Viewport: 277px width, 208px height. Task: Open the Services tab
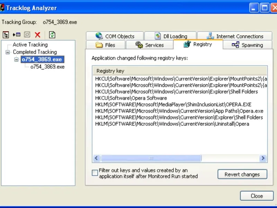tap(150, 45)
